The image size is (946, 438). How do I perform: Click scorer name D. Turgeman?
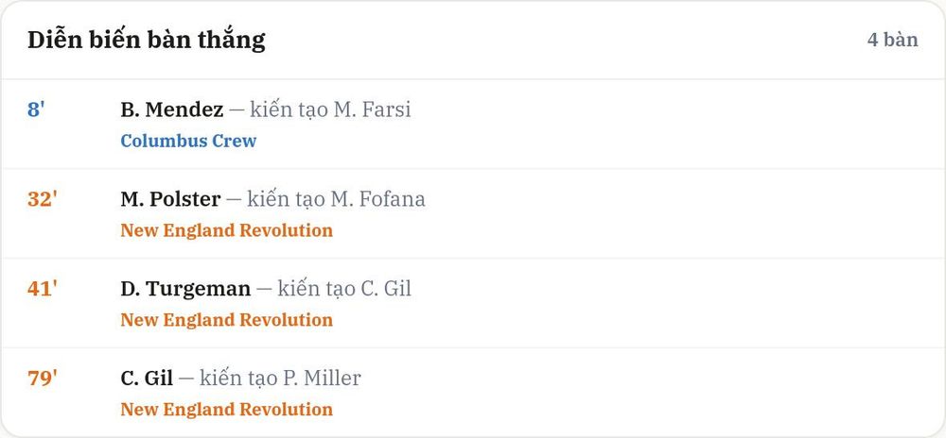[x=185, y=289]
